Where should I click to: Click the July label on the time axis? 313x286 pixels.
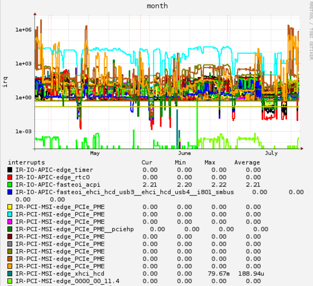click(271, 153)
